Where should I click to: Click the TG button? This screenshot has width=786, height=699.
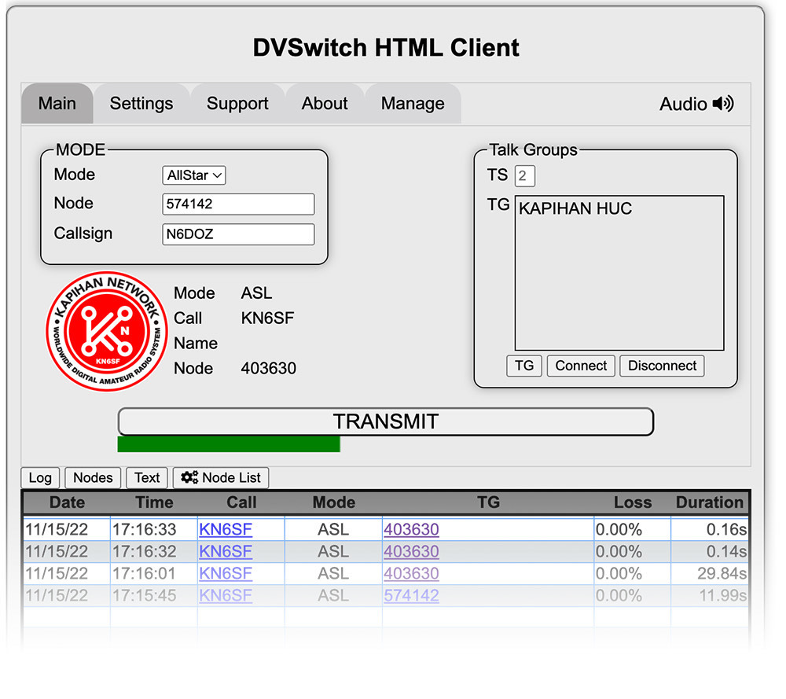[524, 366]
